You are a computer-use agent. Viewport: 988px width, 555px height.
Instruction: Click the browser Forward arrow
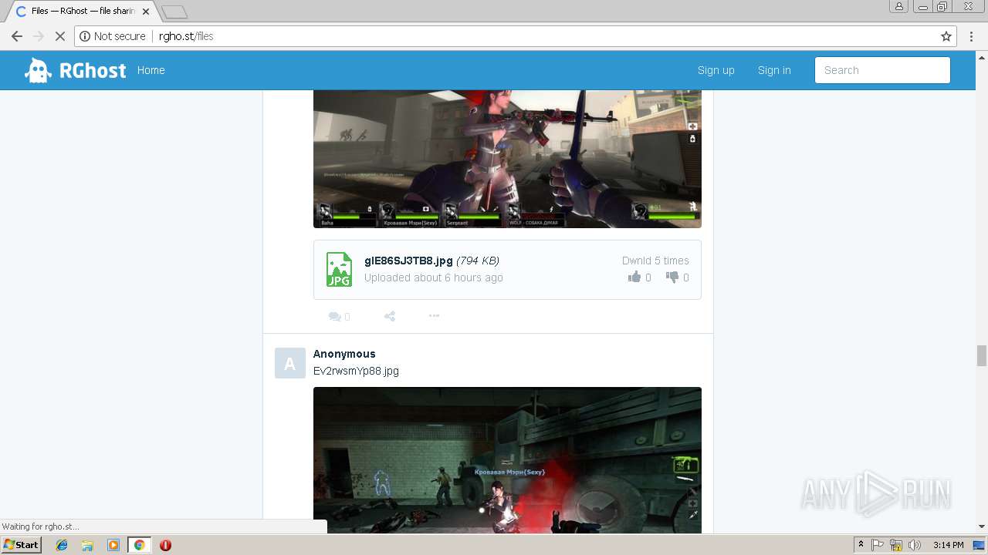38,36
